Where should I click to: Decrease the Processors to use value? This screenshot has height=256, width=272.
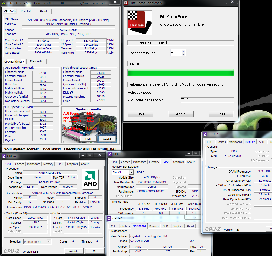click(x=183, y=54)
